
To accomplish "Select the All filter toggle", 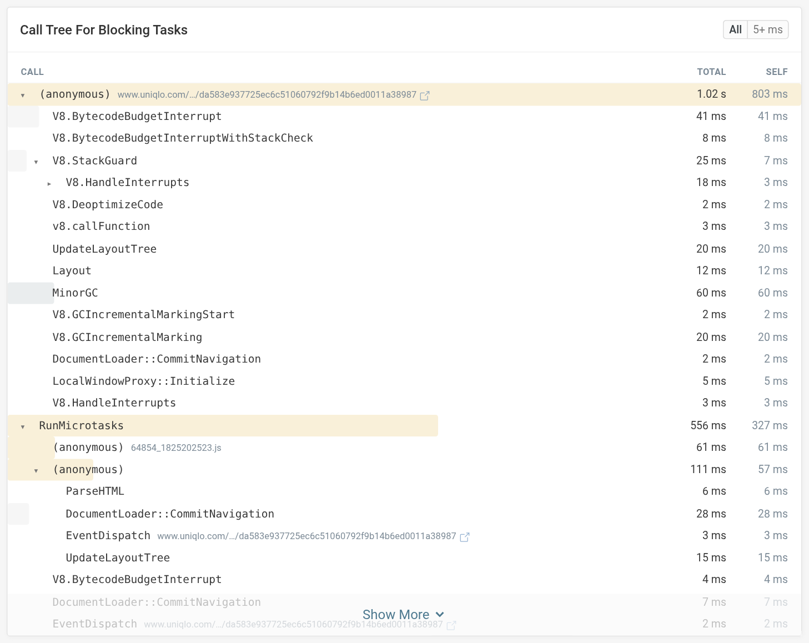I will point(735,29).
